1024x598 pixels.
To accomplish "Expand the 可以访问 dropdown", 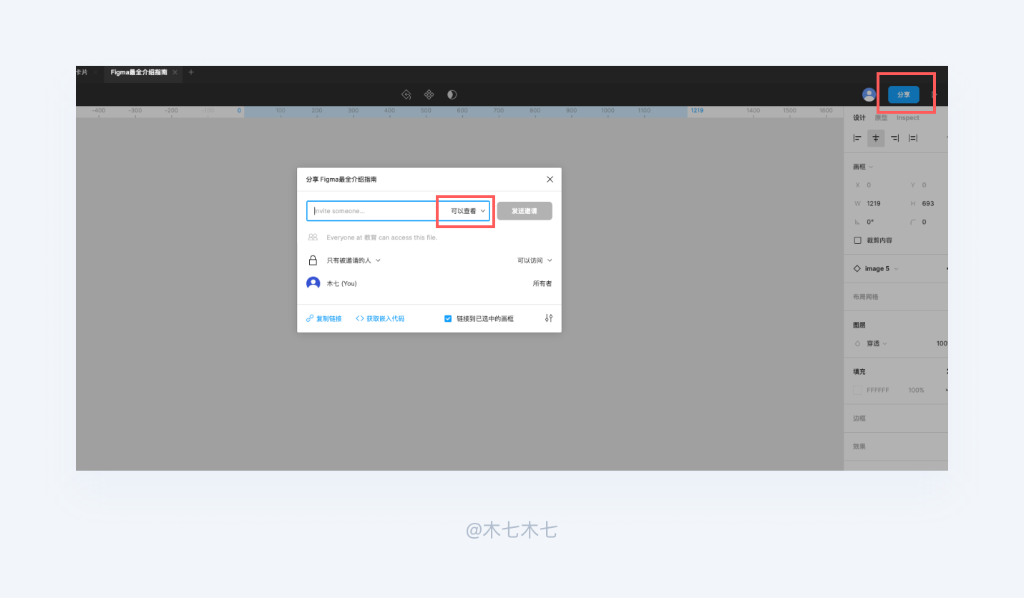I will pyautogui.click(x=534, y=260).
